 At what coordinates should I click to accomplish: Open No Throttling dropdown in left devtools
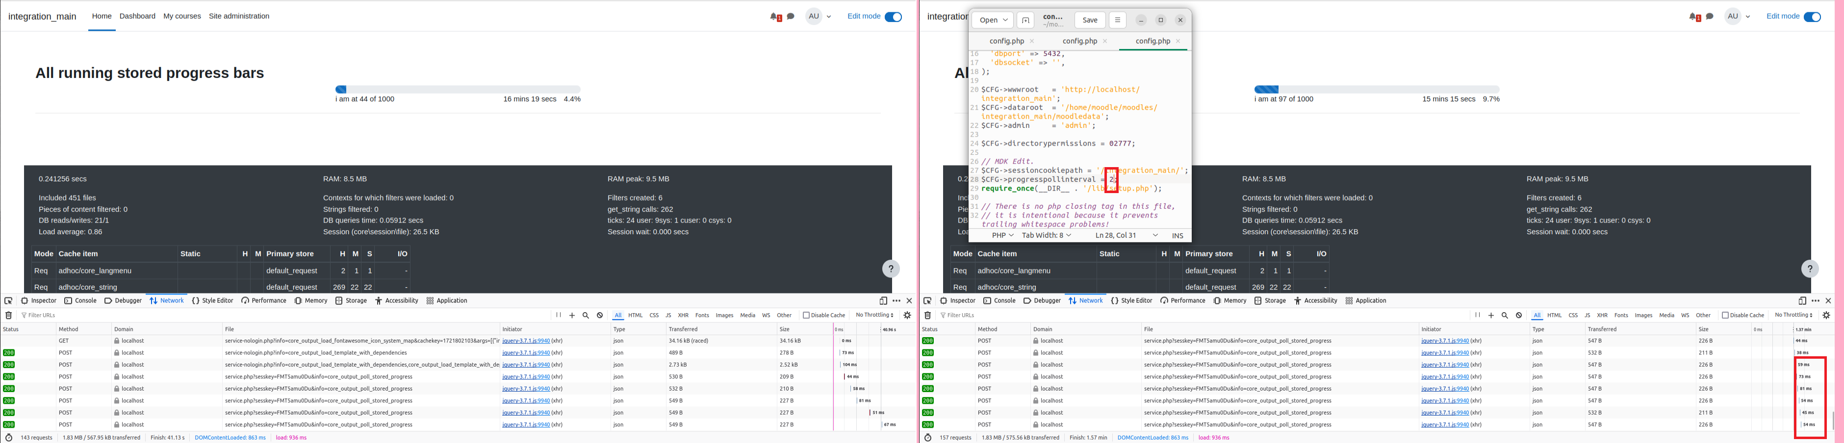pos(874,316)
